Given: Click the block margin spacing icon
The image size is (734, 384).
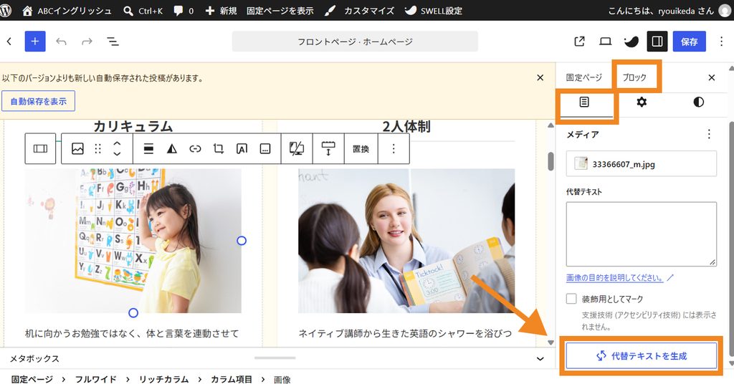Looking at the screenshot, I should [x=328, y=149].
